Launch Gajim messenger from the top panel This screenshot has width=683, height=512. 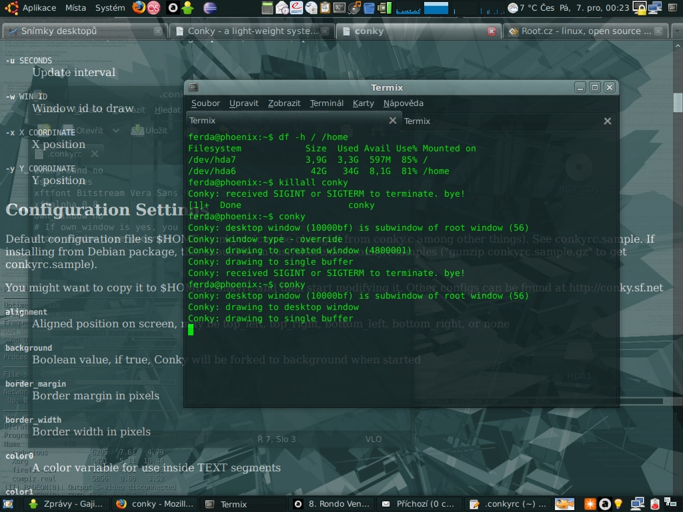tap(187, 7)
